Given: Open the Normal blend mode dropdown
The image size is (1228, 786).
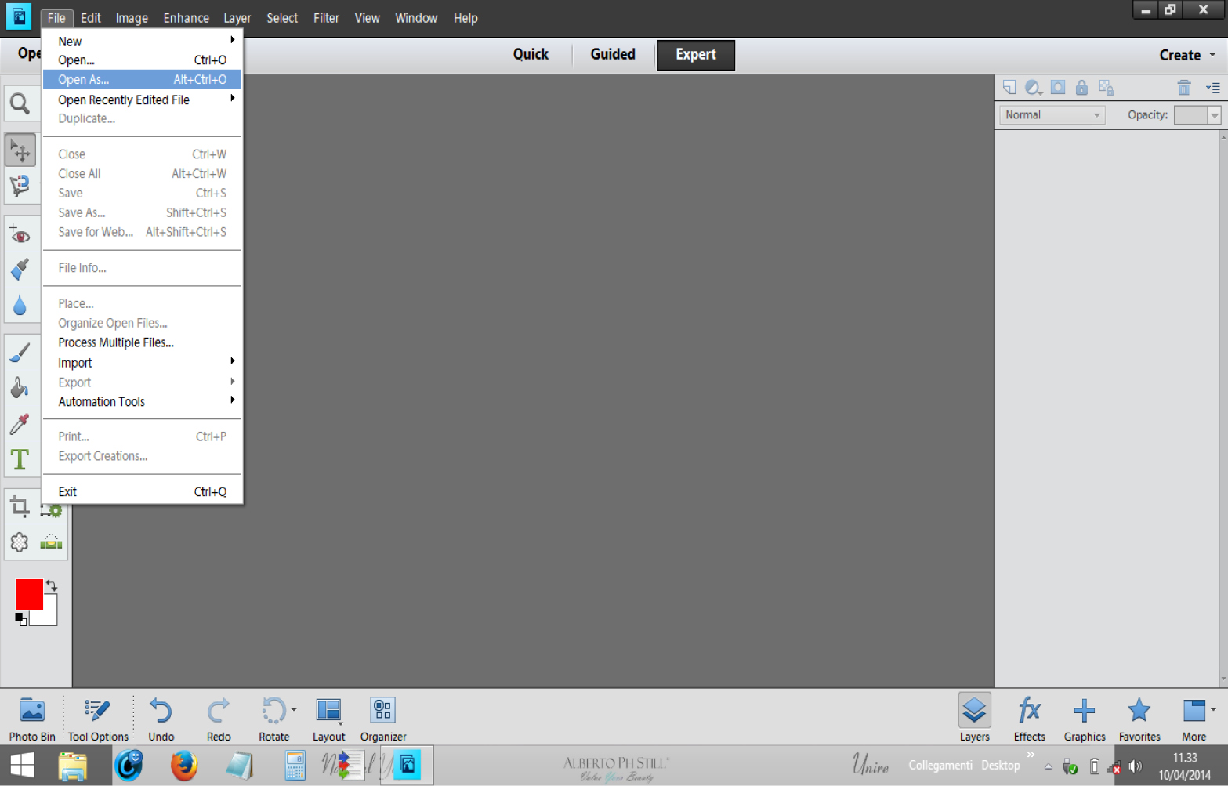Looking at the screenshot, I should pyautogui.click(x=1052, y=115).
